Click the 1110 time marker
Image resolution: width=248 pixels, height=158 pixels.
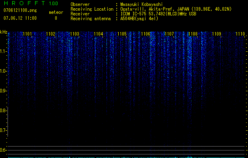tap(240, 34)
